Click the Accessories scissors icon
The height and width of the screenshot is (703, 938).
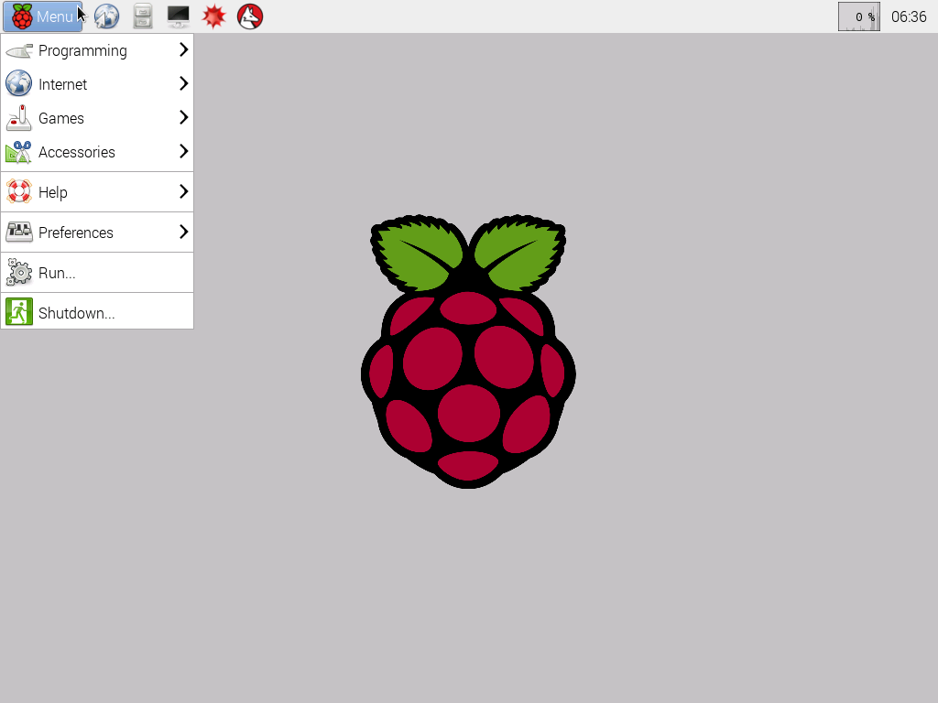[19, 152]
